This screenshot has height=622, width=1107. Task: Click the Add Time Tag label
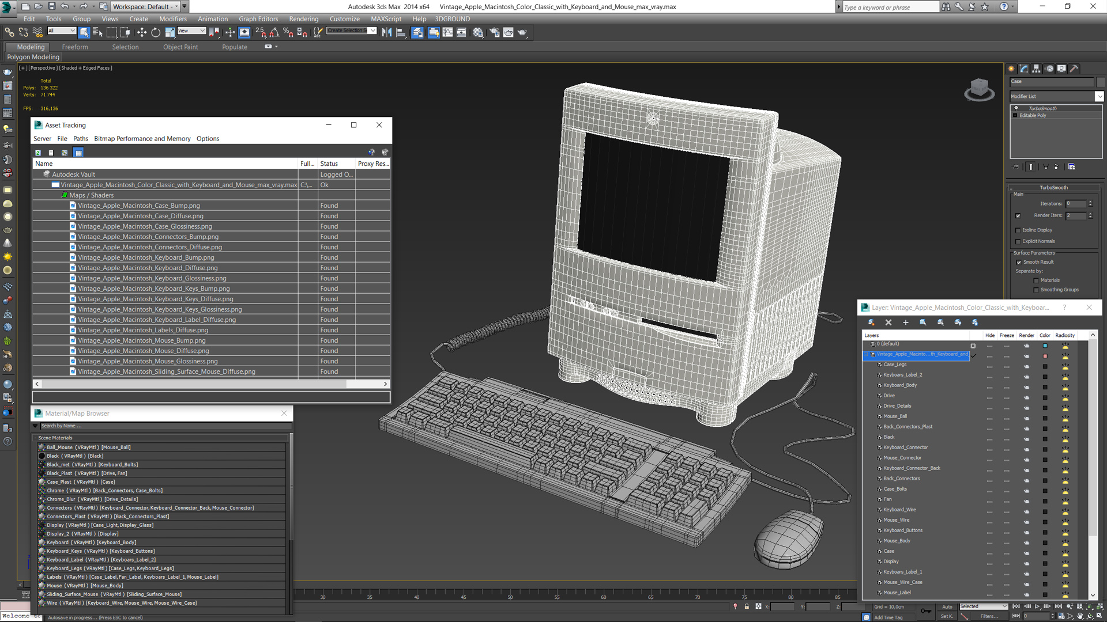(888, 617)
